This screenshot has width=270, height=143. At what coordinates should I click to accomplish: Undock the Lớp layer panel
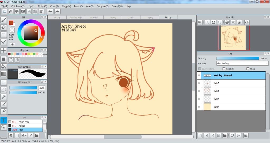(265, 54)
